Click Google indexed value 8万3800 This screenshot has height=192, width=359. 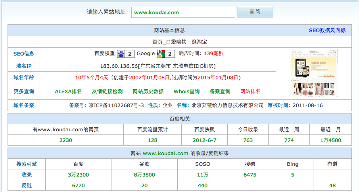(144, 175)
